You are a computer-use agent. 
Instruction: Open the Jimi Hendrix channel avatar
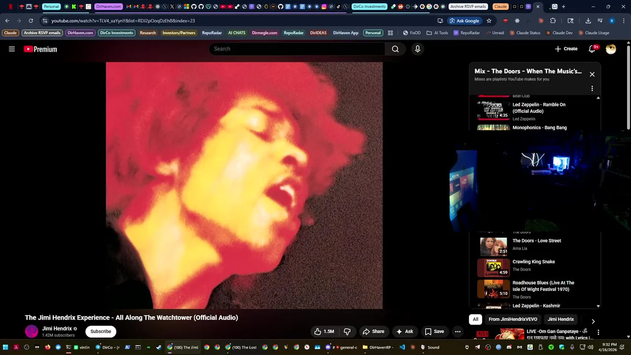pyautogui.click(x=32, y=331)
